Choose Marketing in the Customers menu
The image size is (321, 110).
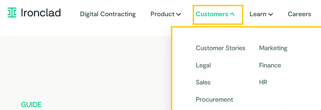pos(273,48)
